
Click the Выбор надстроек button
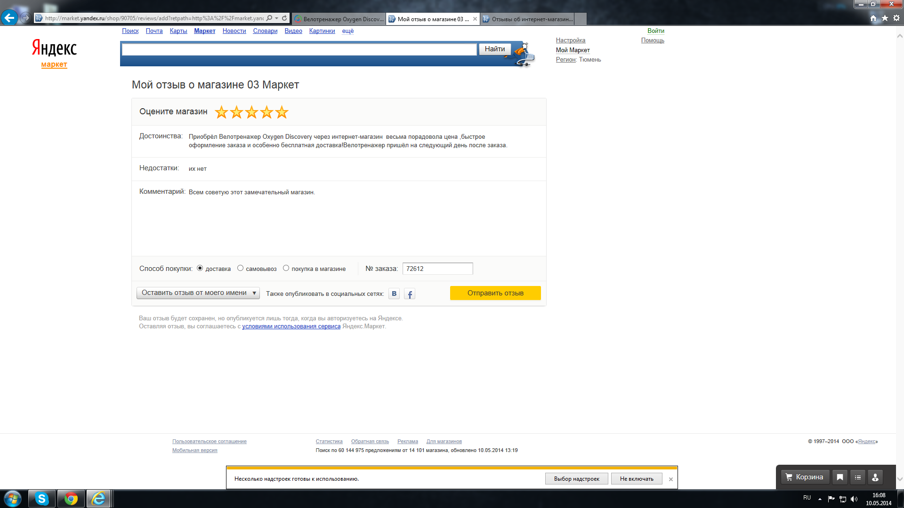tap(577, 479)
